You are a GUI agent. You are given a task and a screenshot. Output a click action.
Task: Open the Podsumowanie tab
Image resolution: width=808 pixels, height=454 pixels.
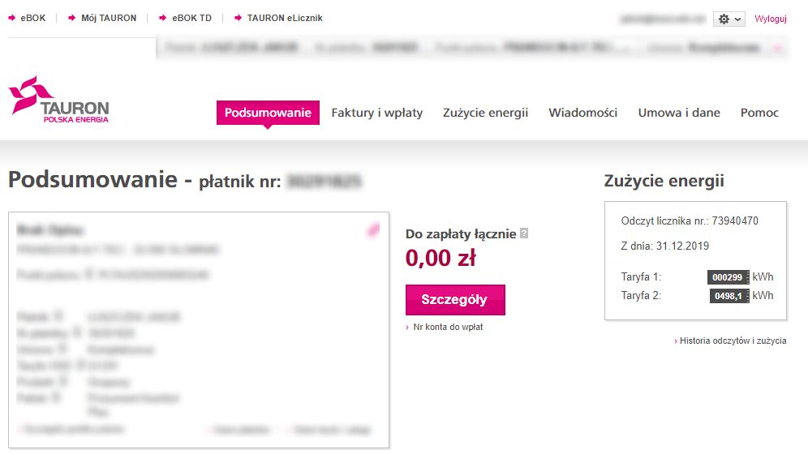[x=268, y=113]
